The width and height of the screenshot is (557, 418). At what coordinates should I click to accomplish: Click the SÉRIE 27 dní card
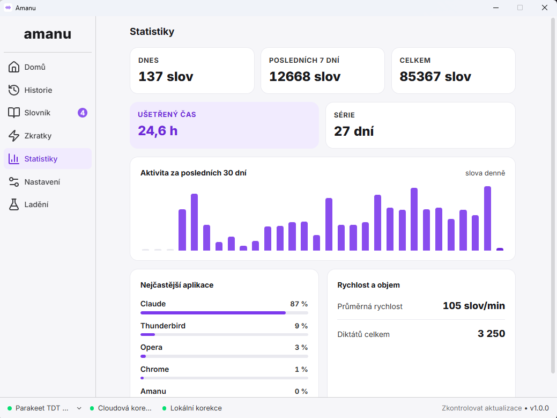(420, 125)
